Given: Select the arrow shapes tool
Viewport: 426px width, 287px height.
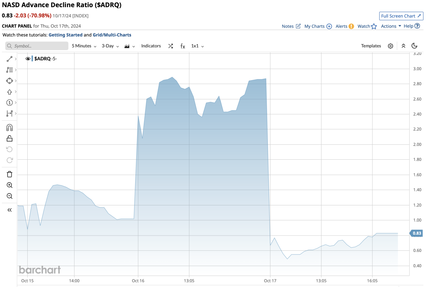Looking at the screenshot, I should [x=10, y=92].
